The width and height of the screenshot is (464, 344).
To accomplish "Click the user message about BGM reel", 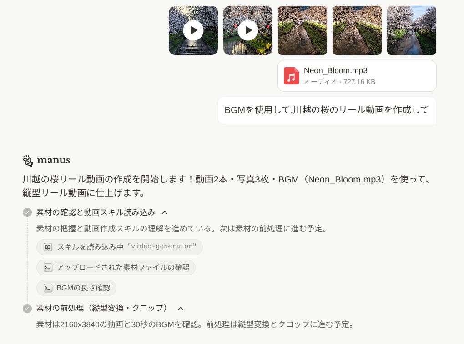I will (x=327, y=110).
